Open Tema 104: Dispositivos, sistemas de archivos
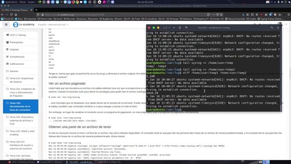This screenshot has height=164, width=291. tap(20, 120)
